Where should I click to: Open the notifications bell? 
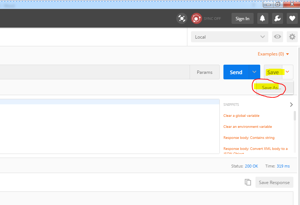[262, 18]
